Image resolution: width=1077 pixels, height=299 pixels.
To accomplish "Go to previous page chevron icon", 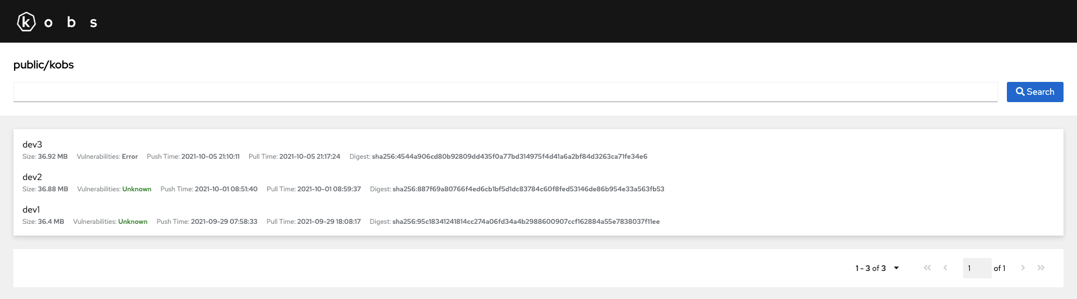I will (x=945, y=268).
